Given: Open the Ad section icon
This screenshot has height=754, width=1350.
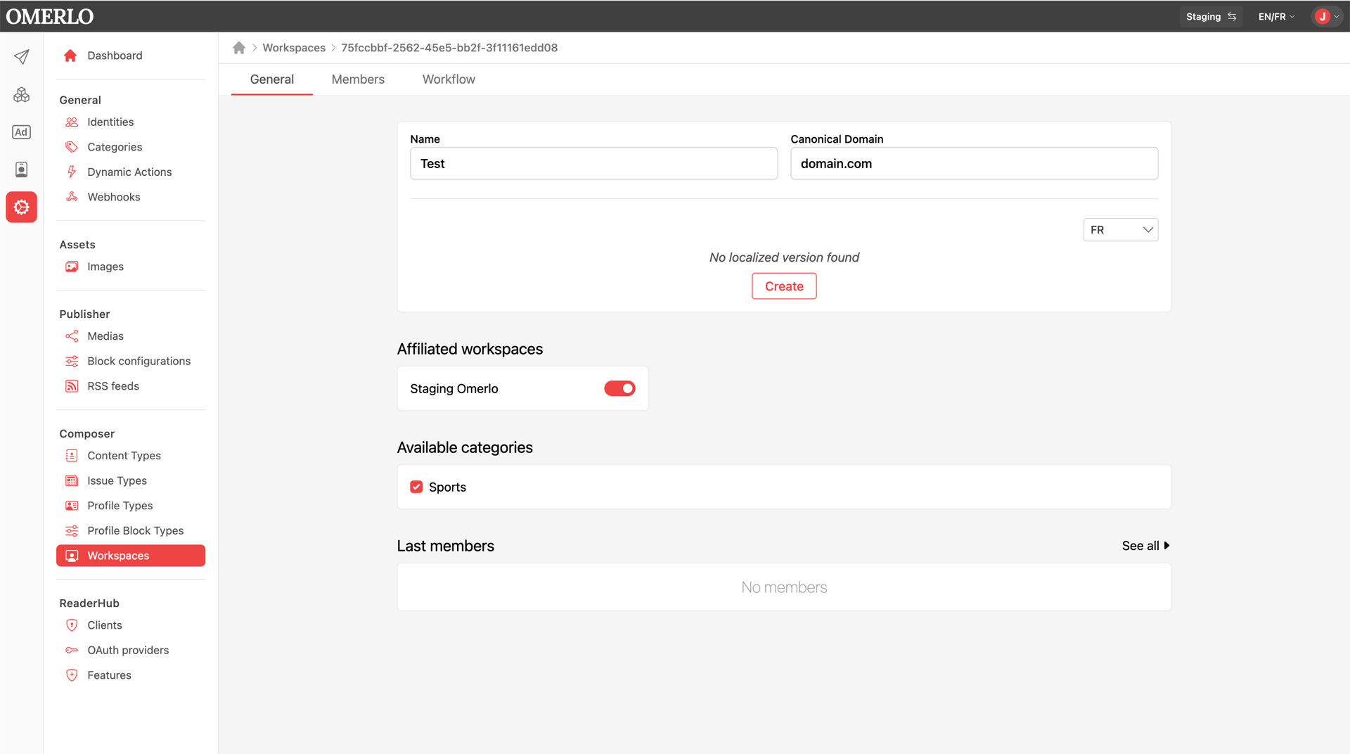Looking at the screenshot, I should (x=21, y=132).
